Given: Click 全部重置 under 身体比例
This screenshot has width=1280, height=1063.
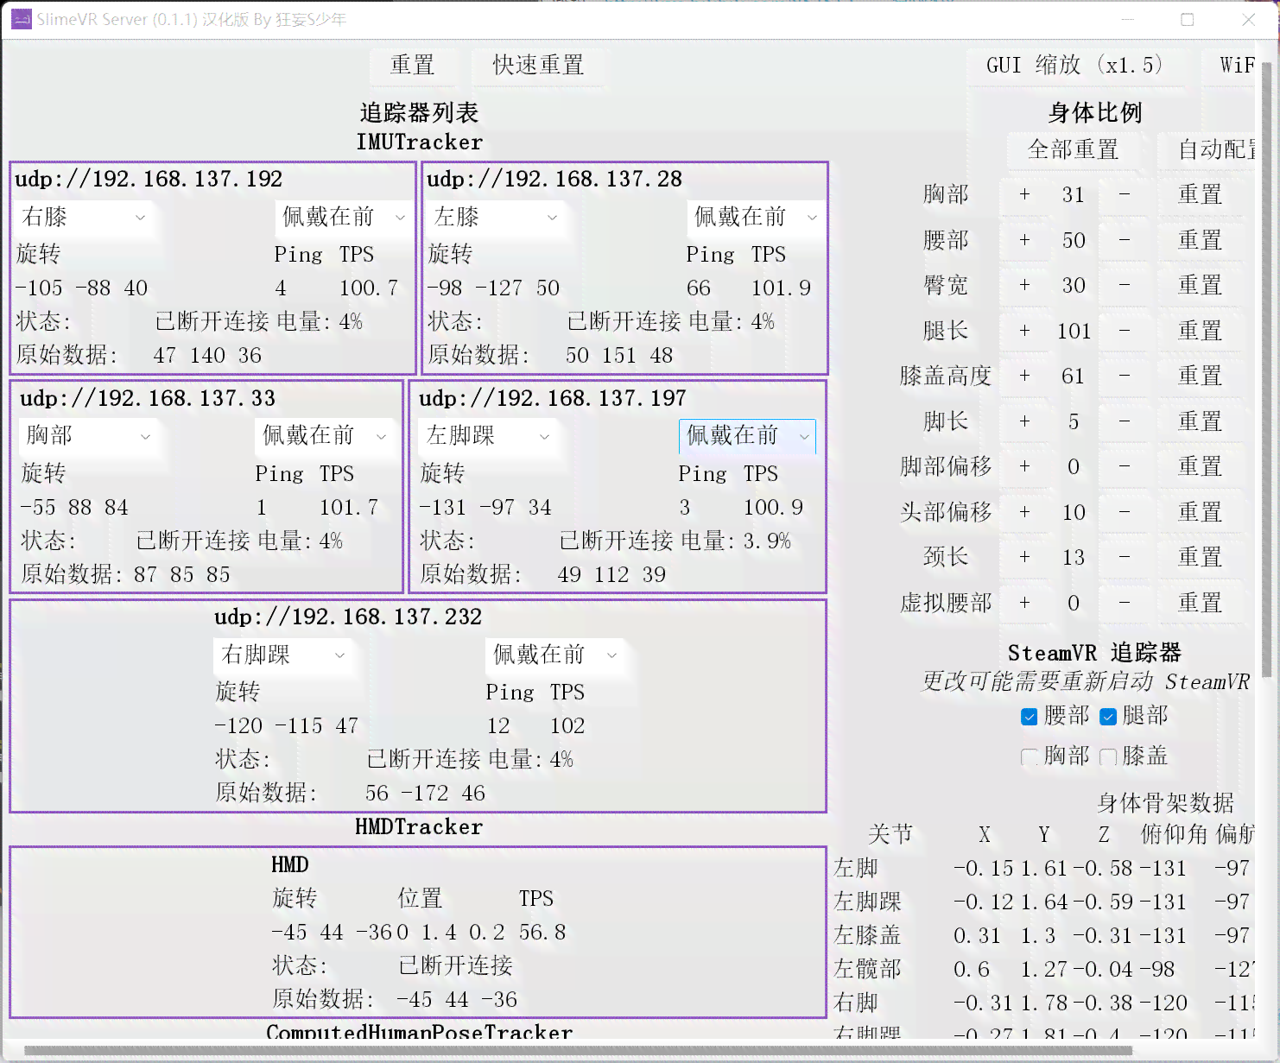Looking at the screenshot, I should [x=1074, y=149].
